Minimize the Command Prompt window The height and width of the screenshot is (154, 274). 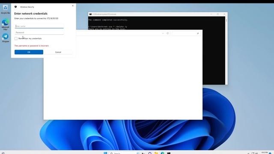click(211, 14)
